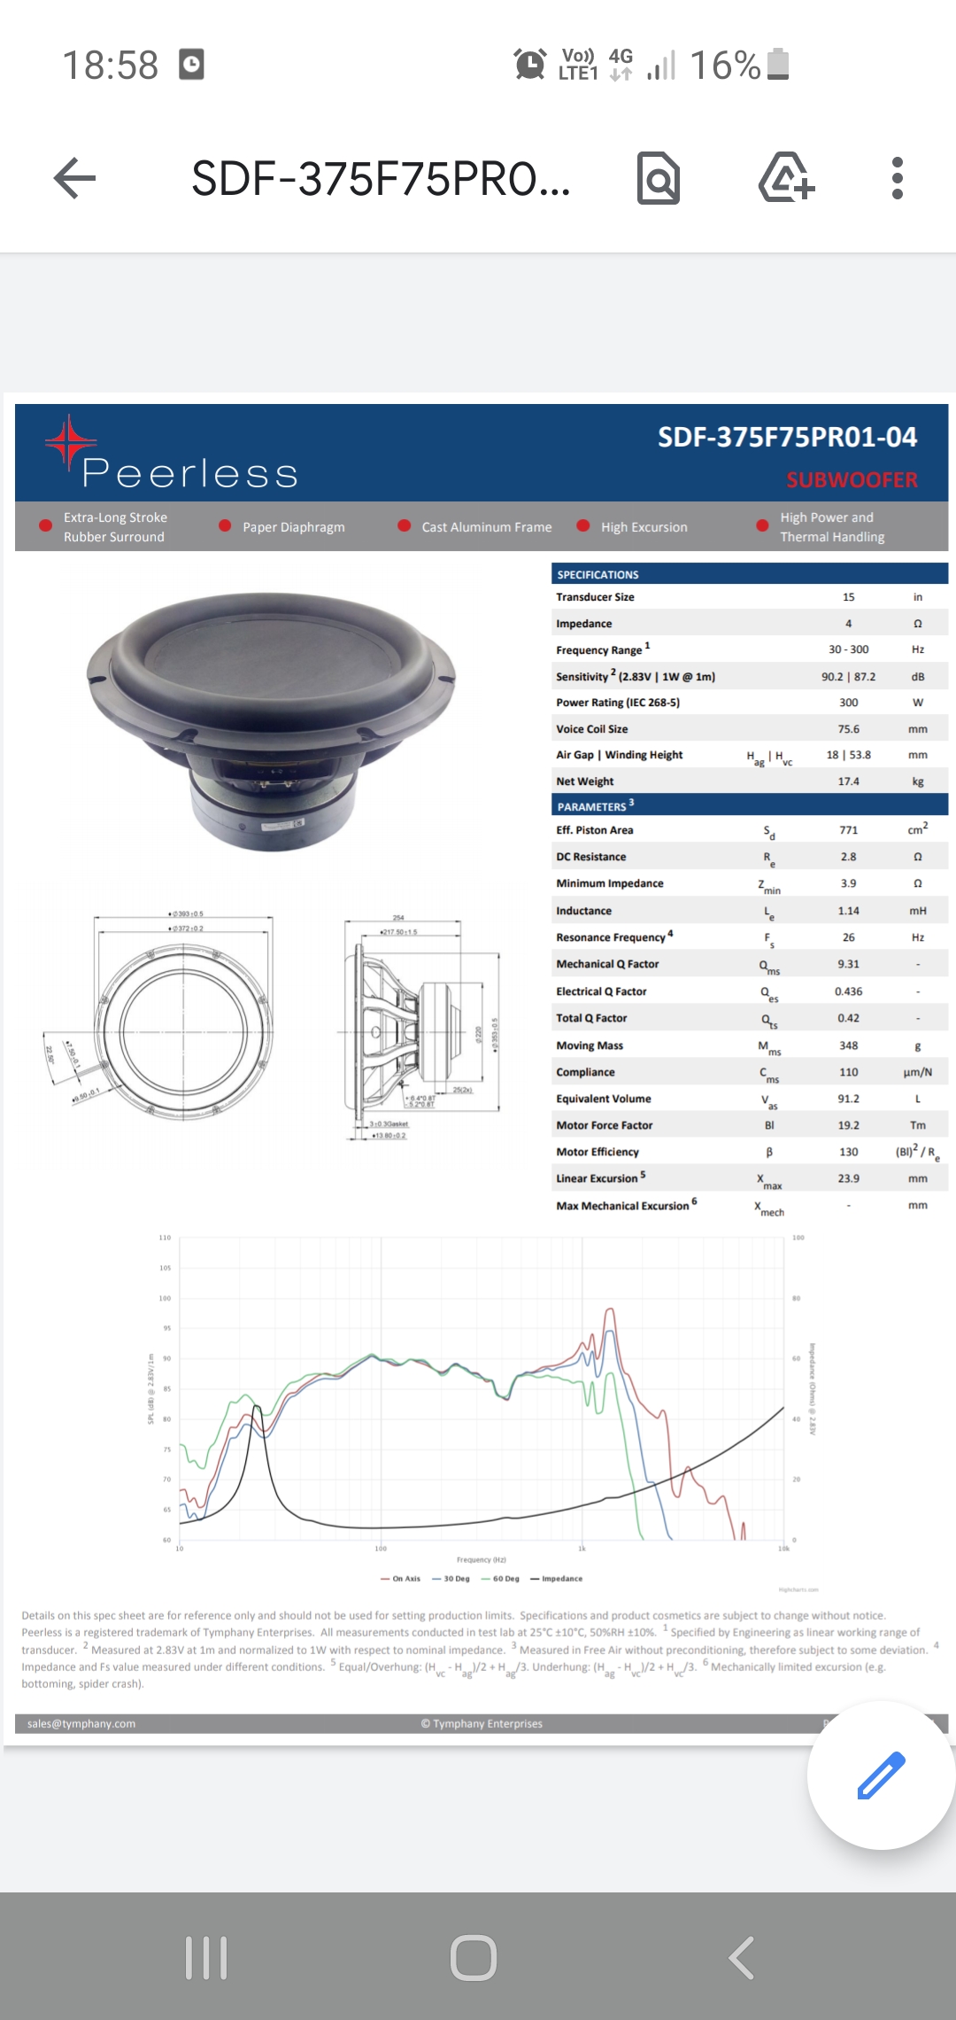Tap the Frequency Range value 30 - 300

848,649
